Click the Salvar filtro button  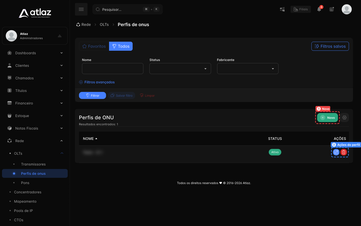(x=122, y=95)
